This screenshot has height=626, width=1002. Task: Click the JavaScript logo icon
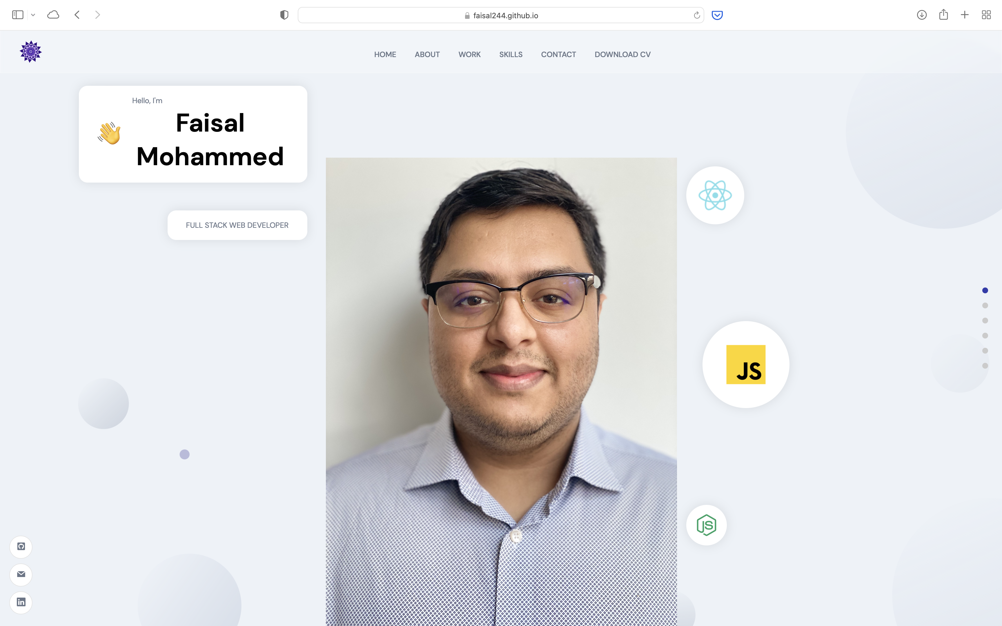click(x=745, y=365)
